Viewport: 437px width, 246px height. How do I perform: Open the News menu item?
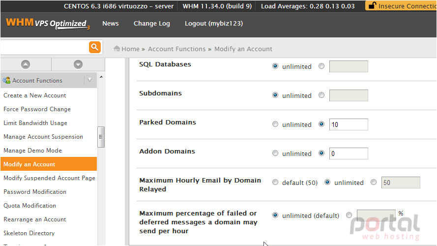(x=111, y=24)
